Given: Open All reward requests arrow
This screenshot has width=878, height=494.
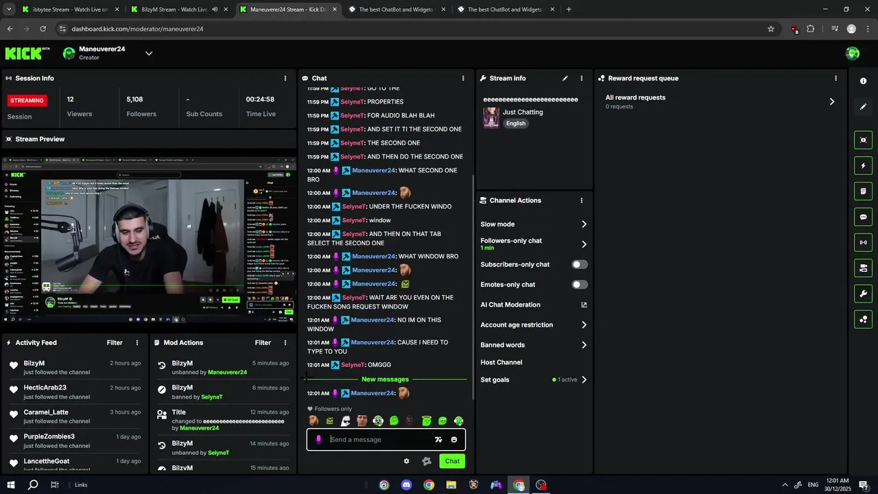Looking at the screenshot, I should click(x=832, y=102).
